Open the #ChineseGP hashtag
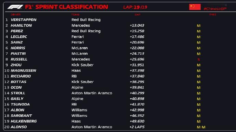 pos(215,9)
